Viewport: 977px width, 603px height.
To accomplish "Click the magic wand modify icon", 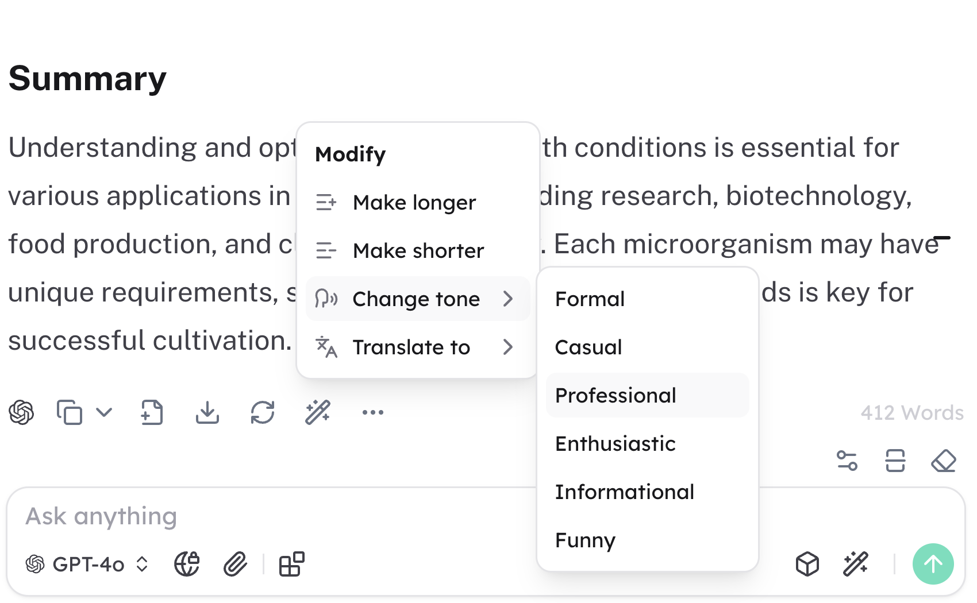I will coord(318,412).
